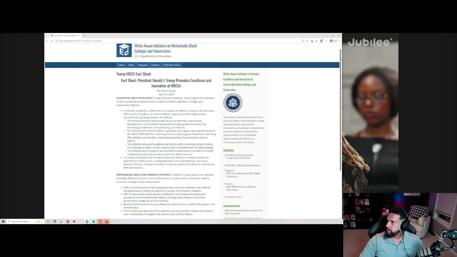This screenshot has height=257, width=457.
Task: Open a new browser tab with plus
Action: (84, 35)
